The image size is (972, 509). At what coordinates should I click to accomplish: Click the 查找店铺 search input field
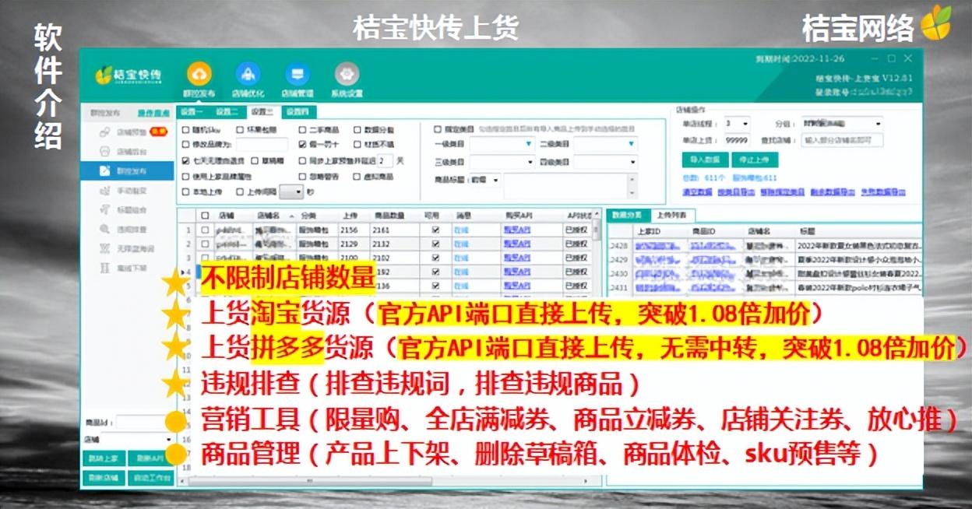pos(843,141)
